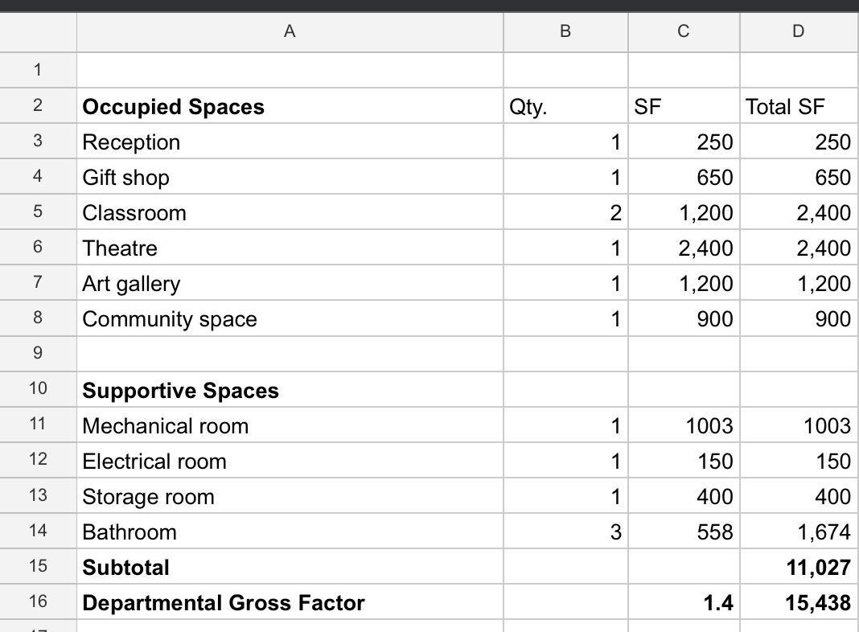
Task: Select column B header
Action: coord(565,32)
